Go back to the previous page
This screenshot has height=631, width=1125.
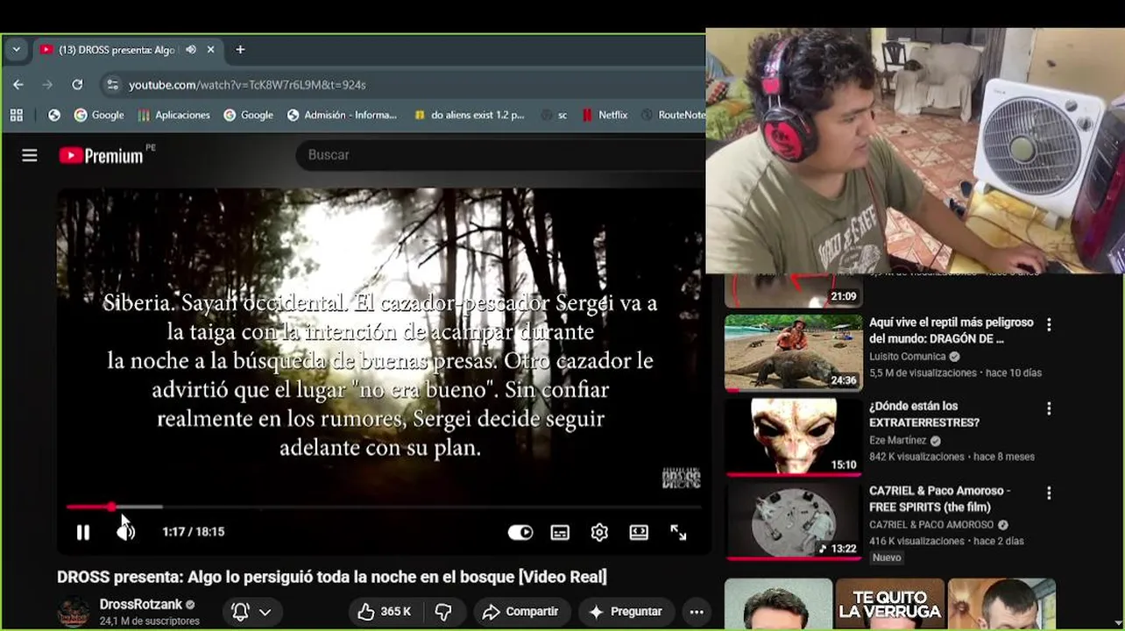(x=18, y=84)
